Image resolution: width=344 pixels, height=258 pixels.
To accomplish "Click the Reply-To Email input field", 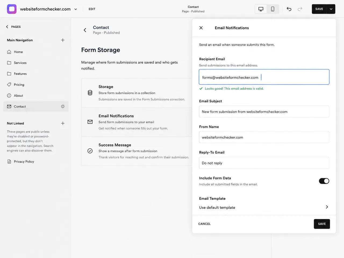I will point(264,163).
